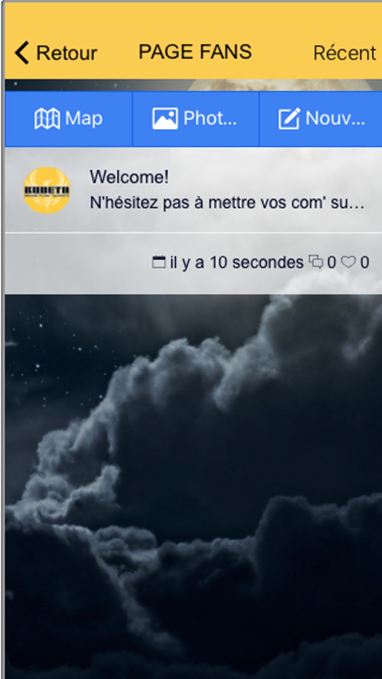382x679 pixels.
Task: Click the cloudy night background area
Action: click(x=193, y=485)
